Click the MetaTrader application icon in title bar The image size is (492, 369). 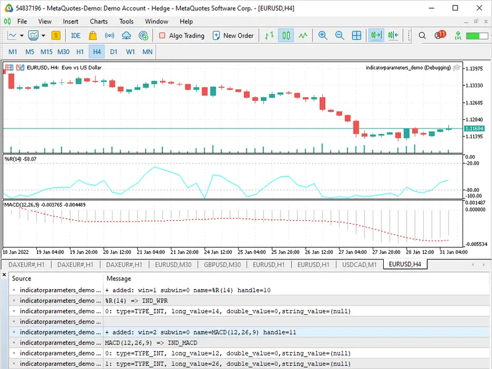(9, 8)
